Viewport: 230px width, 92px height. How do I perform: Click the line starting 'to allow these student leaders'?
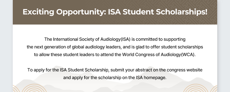coord(115,55)
